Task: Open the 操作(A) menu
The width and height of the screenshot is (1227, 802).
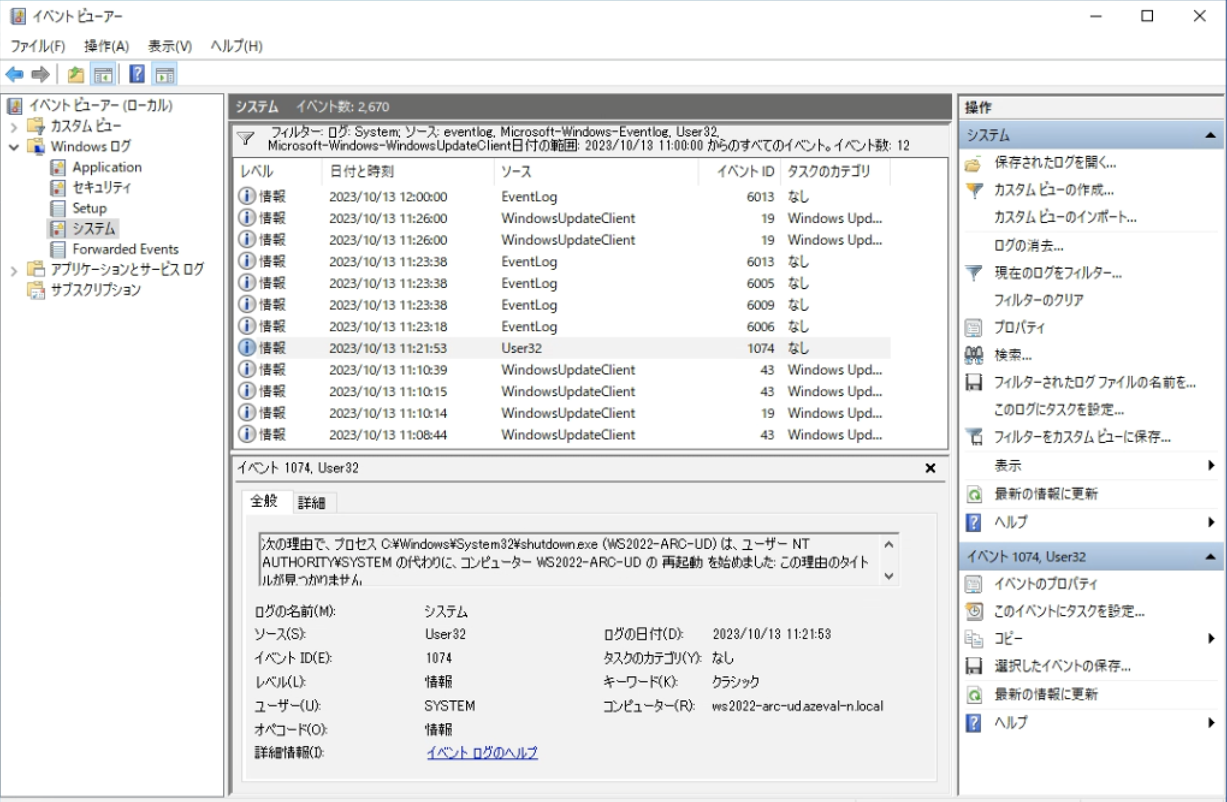Action: tap(106, 46)
